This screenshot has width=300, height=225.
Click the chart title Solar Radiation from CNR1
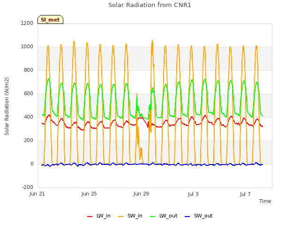150,5
